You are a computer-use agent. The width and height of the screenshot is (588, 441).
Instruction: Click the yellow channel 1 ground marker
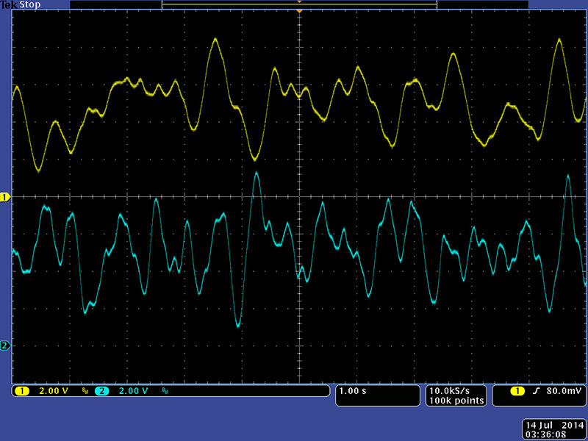point(6,198)
